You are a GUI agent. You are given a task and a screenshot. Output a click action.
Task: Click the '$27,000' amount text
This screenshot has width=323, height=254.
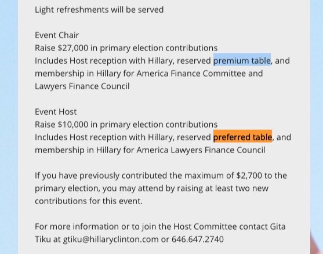click(x=72, y=48)
